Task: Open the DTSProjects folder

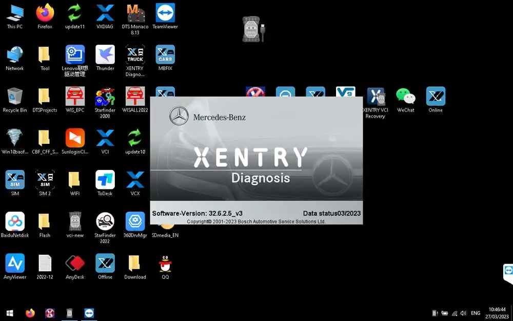Action: (45, 100)
